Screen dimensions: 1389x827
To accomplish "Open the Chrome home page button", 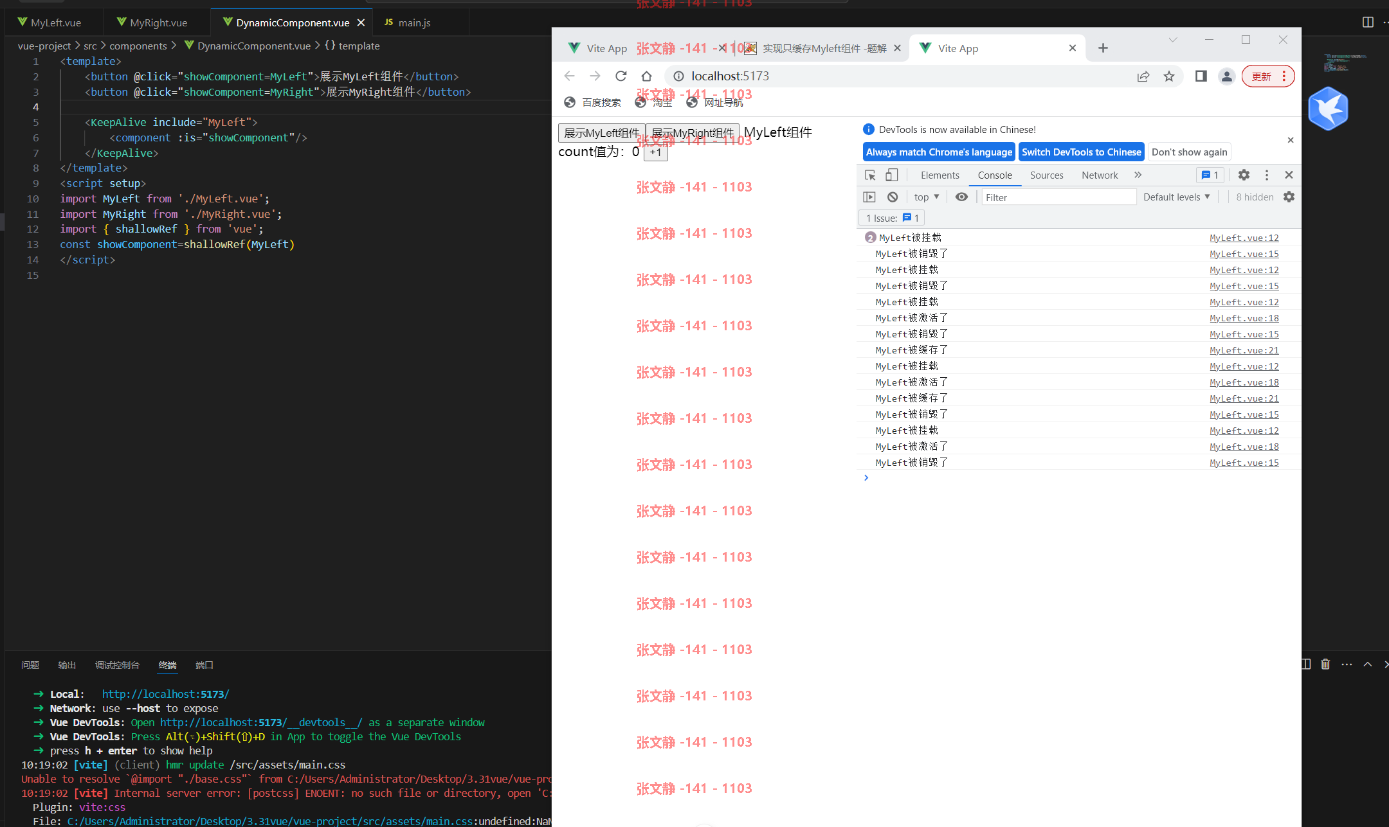I will [x=646, y=76].
